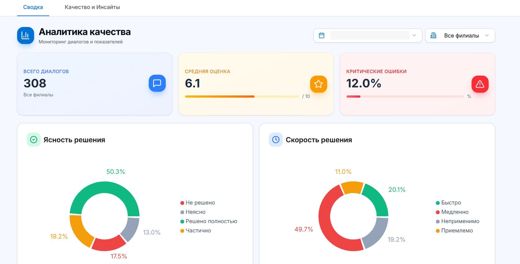Toggle the Неясно legend item
The height and width of the screenshot is (264, 520).
click(x=193, y=212)
